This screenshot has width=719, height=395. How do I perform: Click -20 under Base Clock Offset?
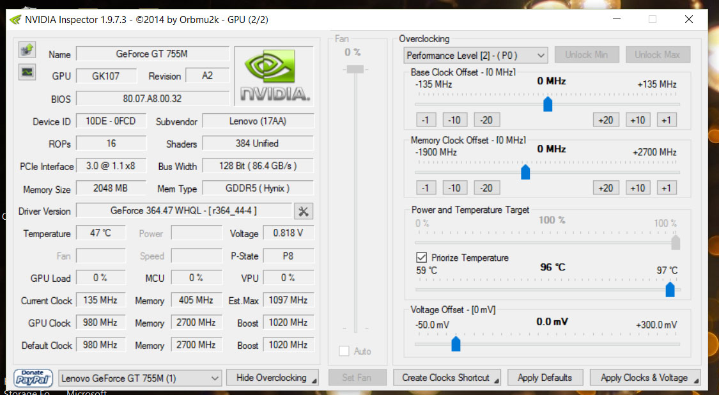coord(486,120)
